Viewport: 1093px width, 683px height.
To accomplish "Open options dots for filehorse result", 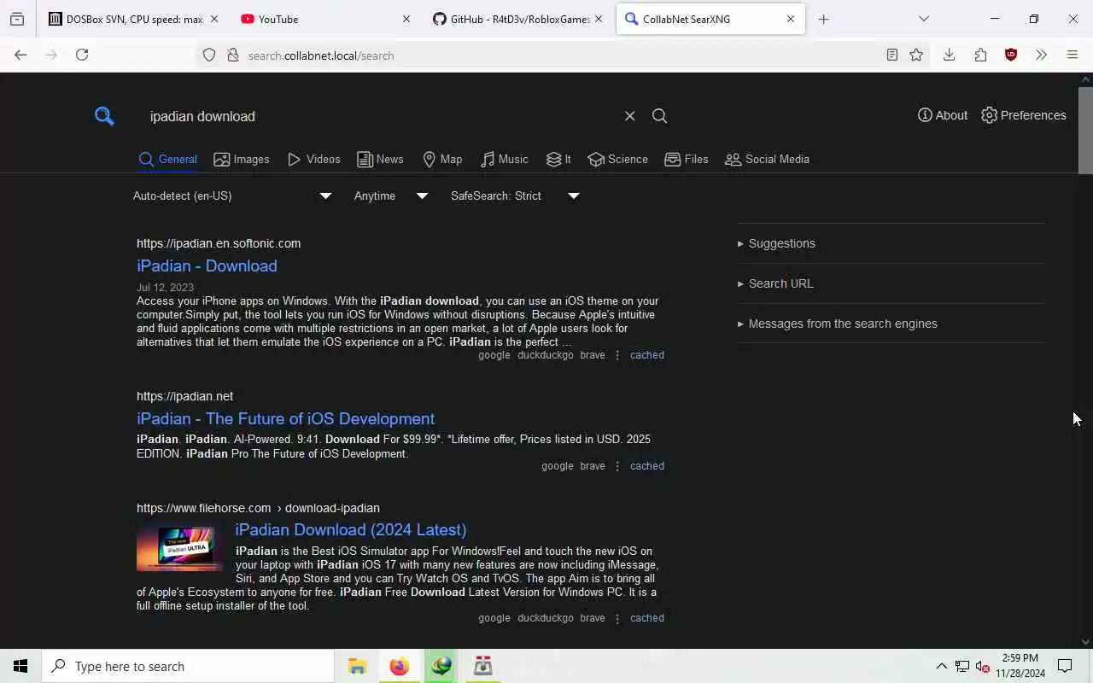I will click(617, 618).
